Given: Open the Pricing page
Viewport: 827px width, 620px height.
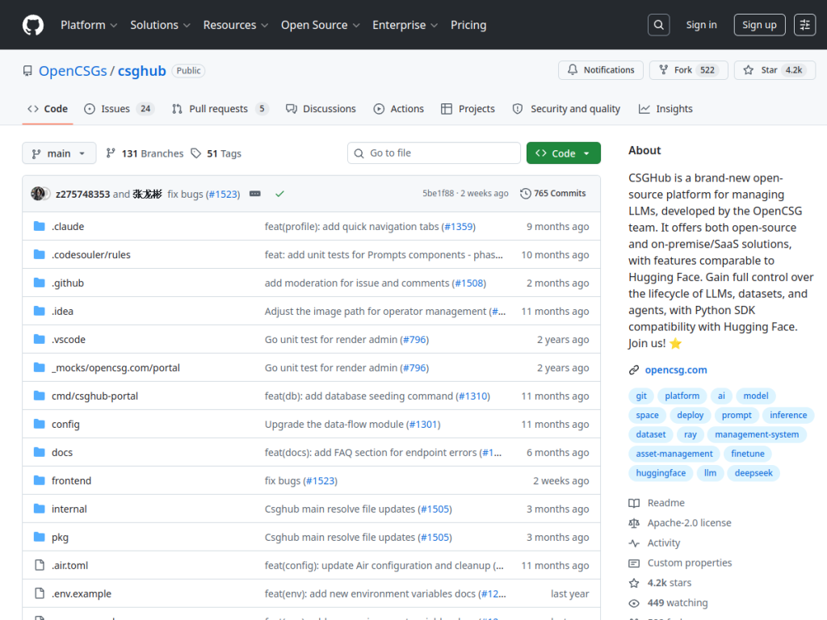Looking at the screenshot, I should pos(468,25).
